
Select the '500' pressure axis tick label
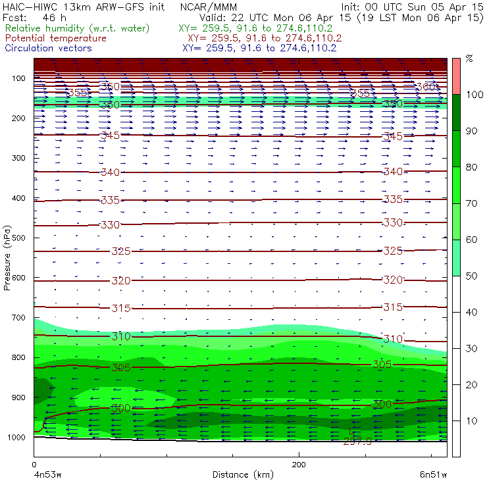coord(18,238)
